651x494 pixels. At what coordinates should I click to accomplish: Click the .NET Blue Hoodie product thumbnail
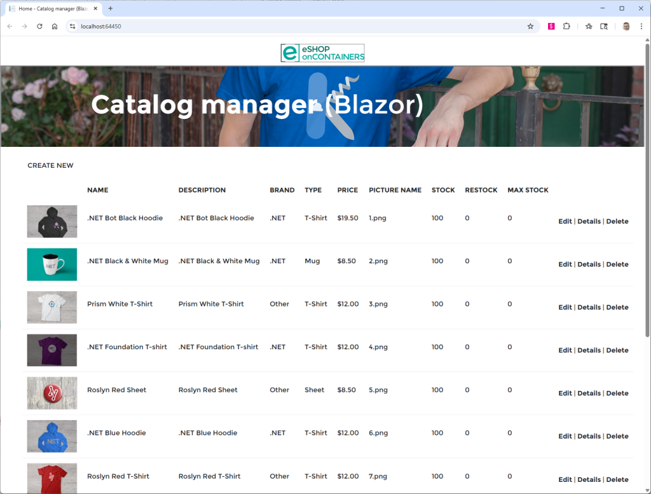(x=51, y=436)
